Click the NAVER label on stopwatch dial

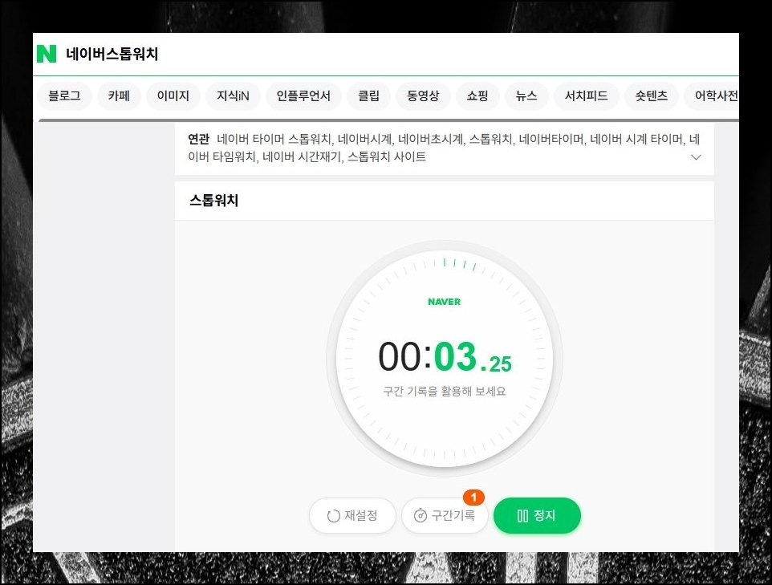tap(444, 302)
